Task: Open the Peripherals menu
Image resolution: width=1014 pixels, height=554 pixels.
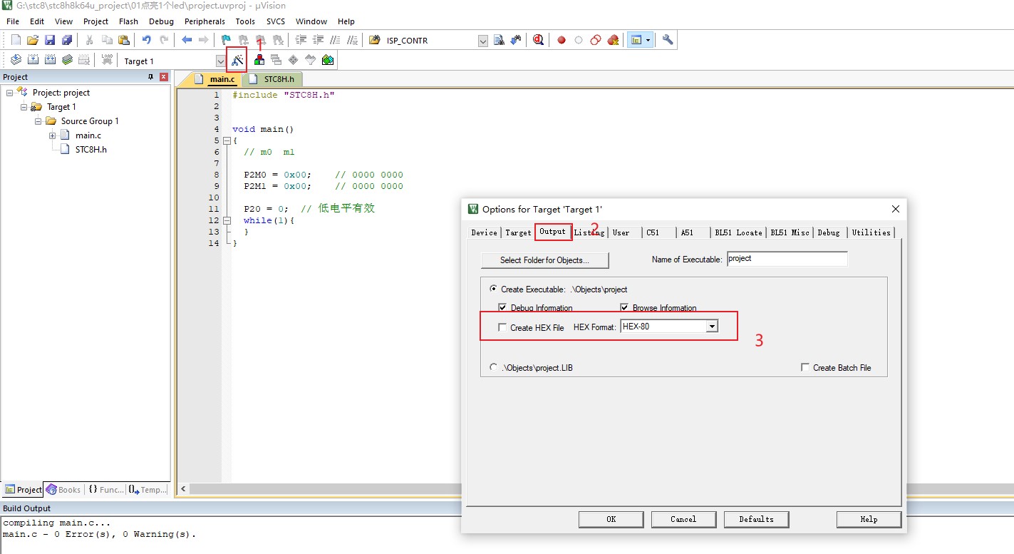Action: 205,21
